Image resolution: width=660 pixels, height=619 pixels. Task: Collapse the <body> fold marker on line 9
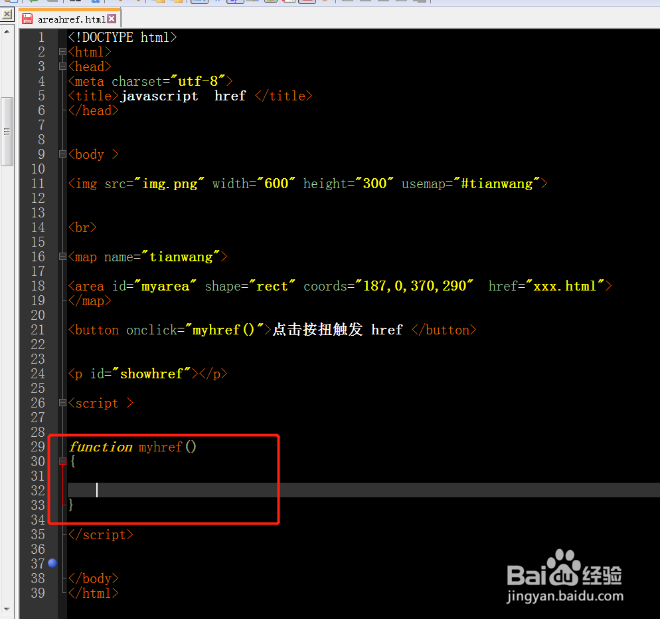[62, 154]
